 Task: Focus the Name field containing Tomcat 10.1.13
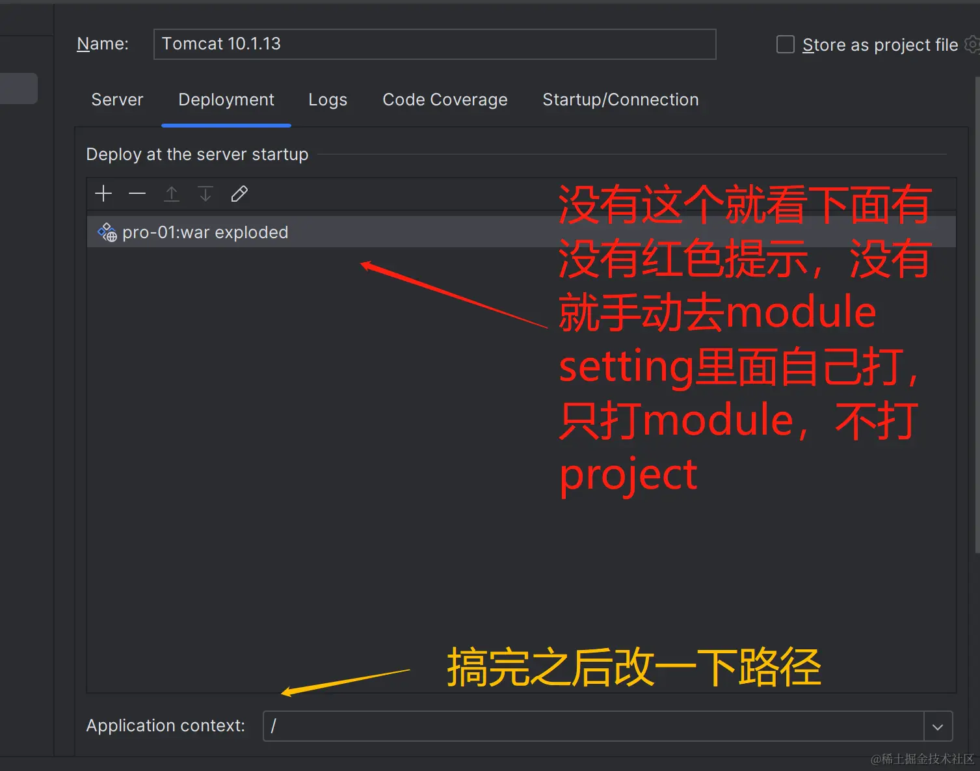pyautogui.click(x=434, y=44)
